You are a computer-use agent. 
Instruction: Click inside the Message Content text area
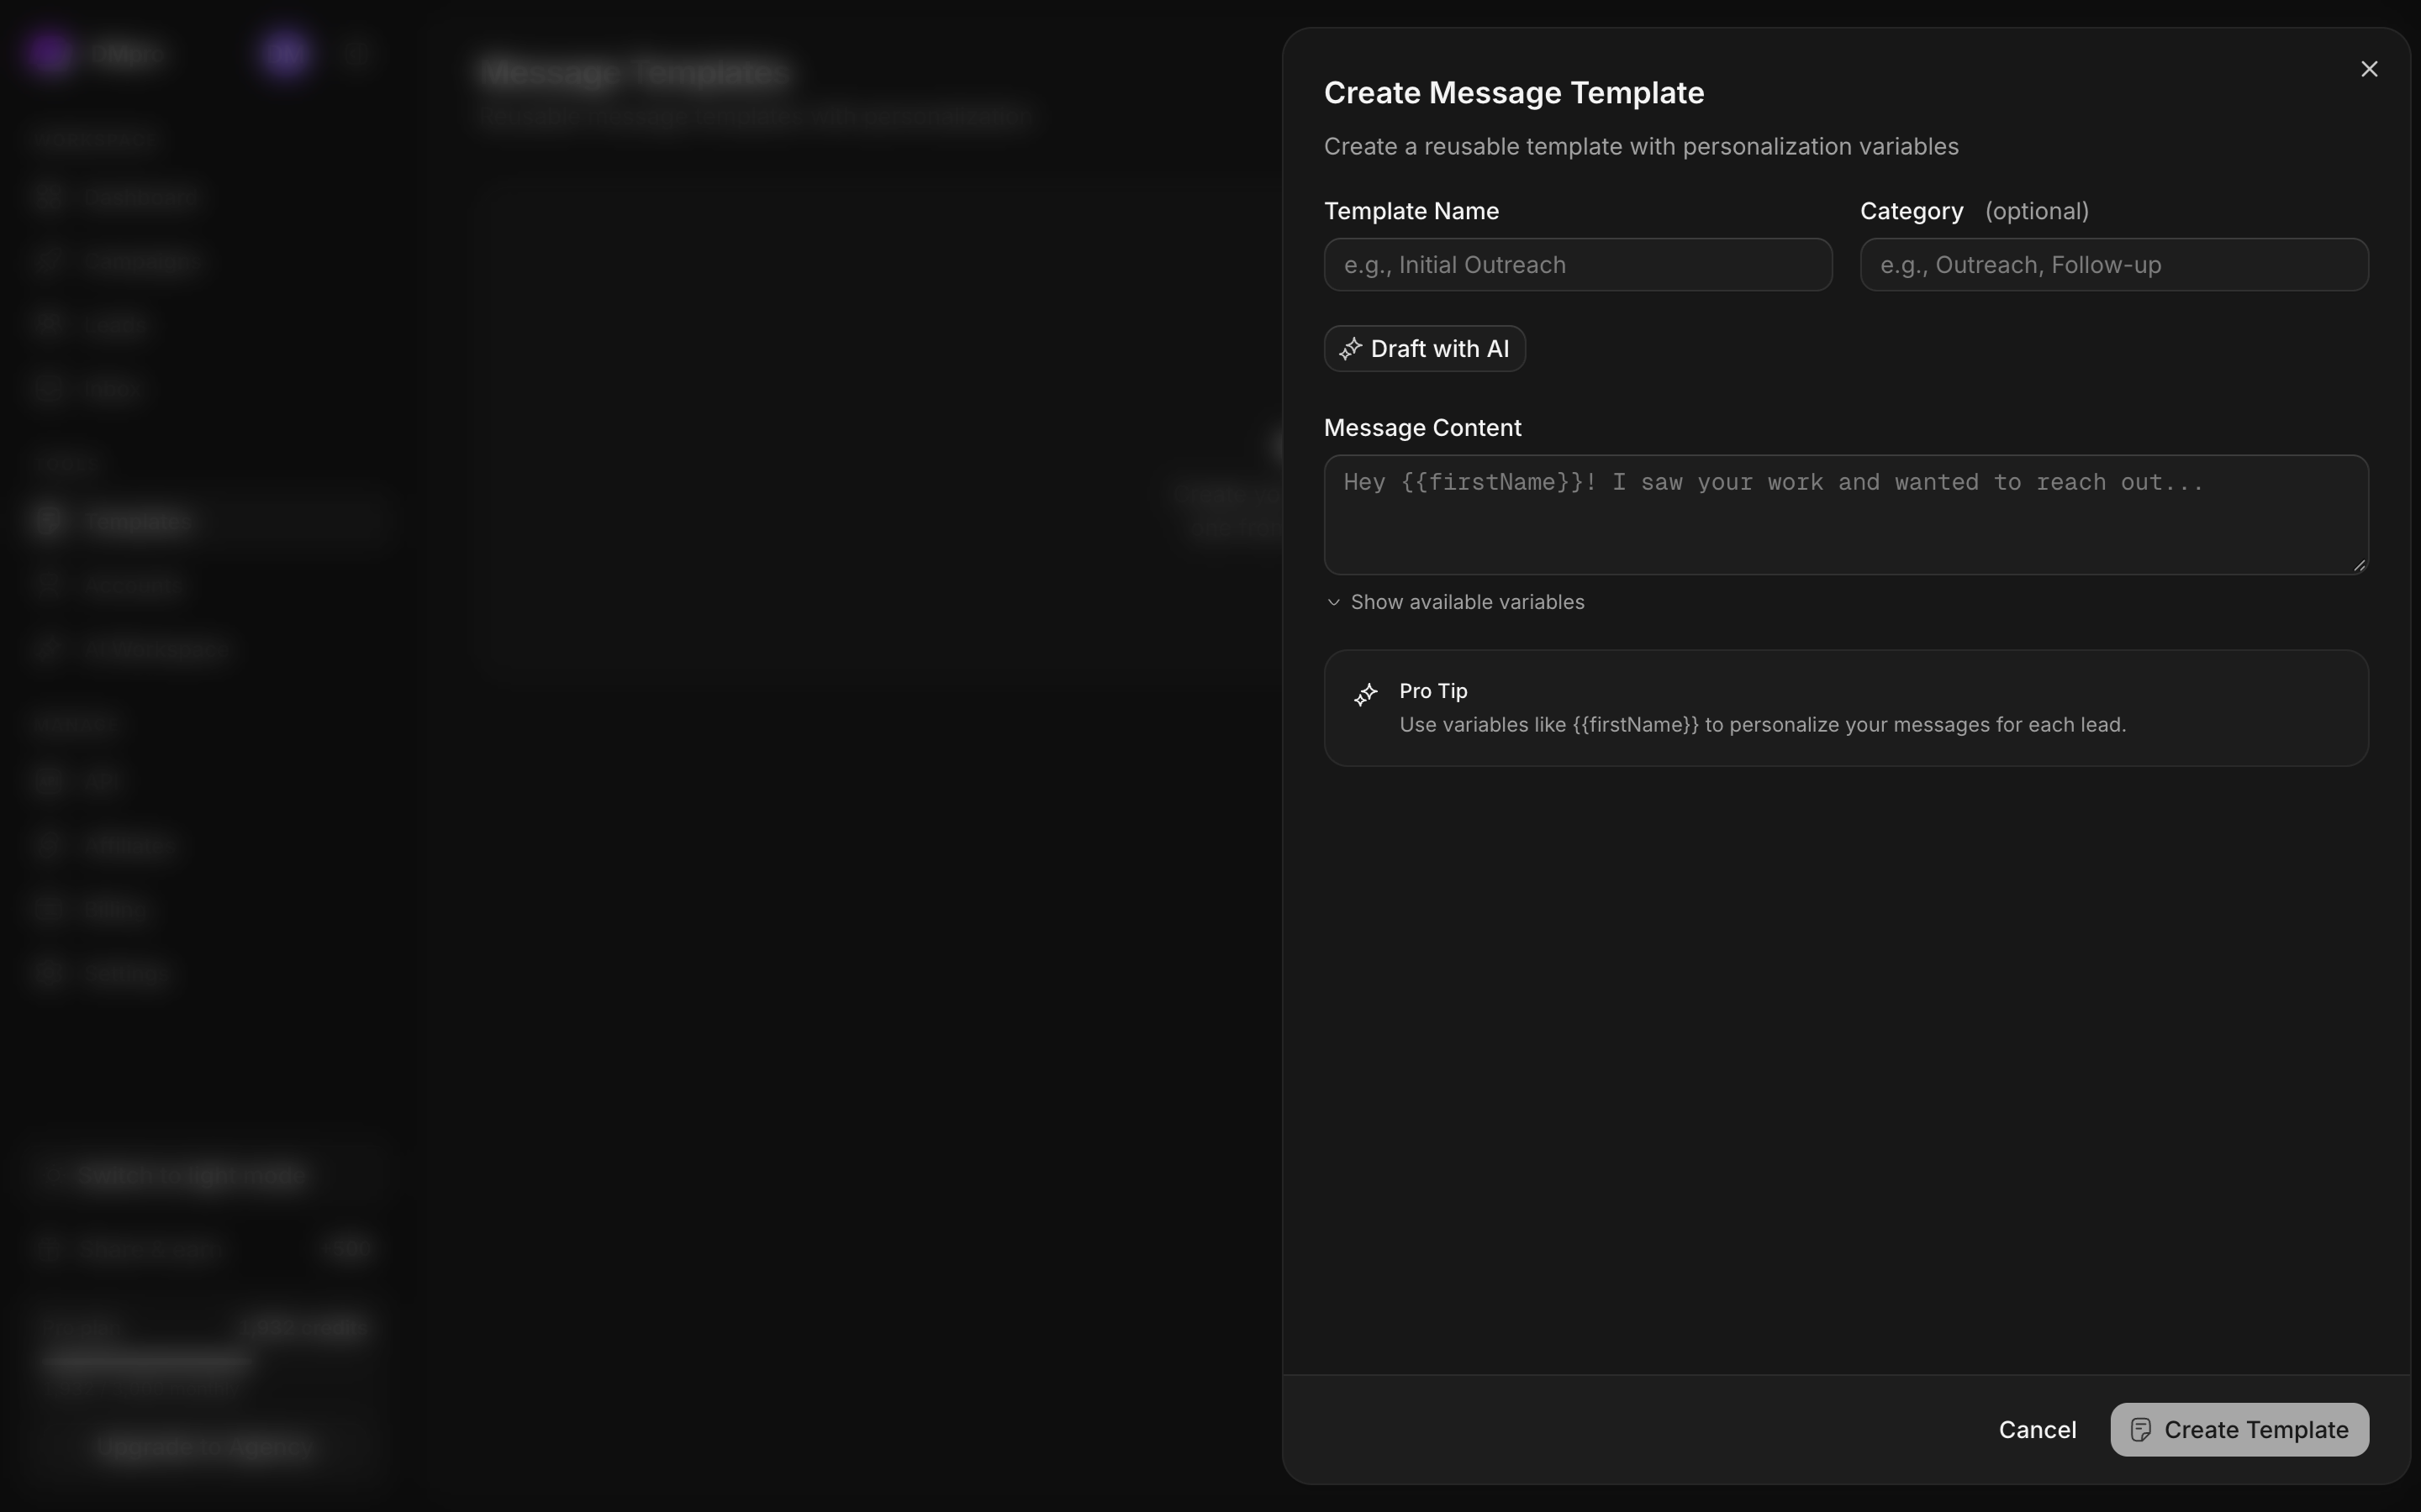[1846, 515]
